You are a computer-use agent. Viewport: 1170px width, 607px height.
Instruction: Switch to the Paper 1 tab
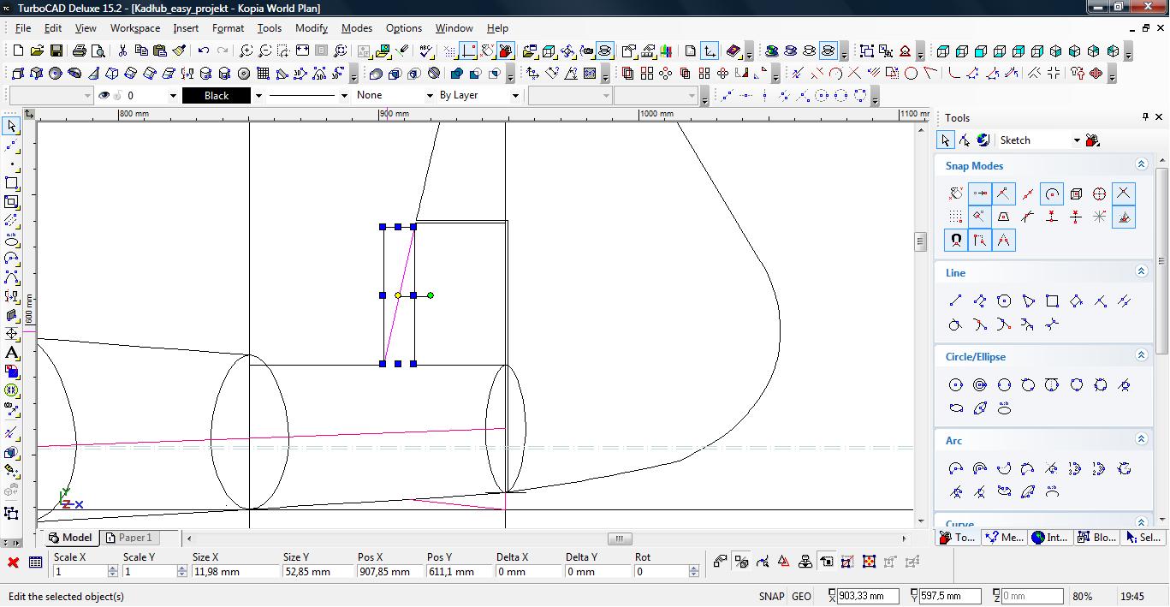pyautogui.click(x=128, y=538)
